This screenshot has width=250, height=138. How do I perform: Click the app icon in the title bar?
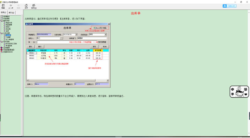pyautogui.click(x=1, y=2)
